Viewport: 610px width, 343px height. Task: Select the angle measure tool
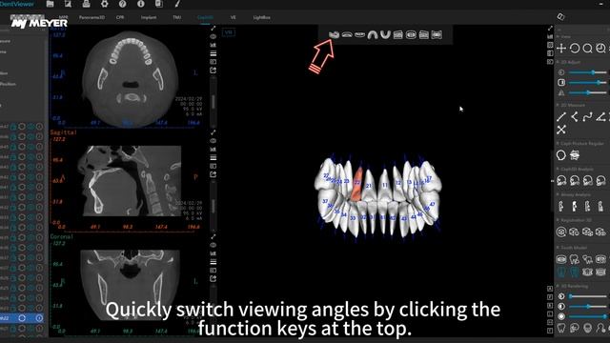click(x=575, y=116)
